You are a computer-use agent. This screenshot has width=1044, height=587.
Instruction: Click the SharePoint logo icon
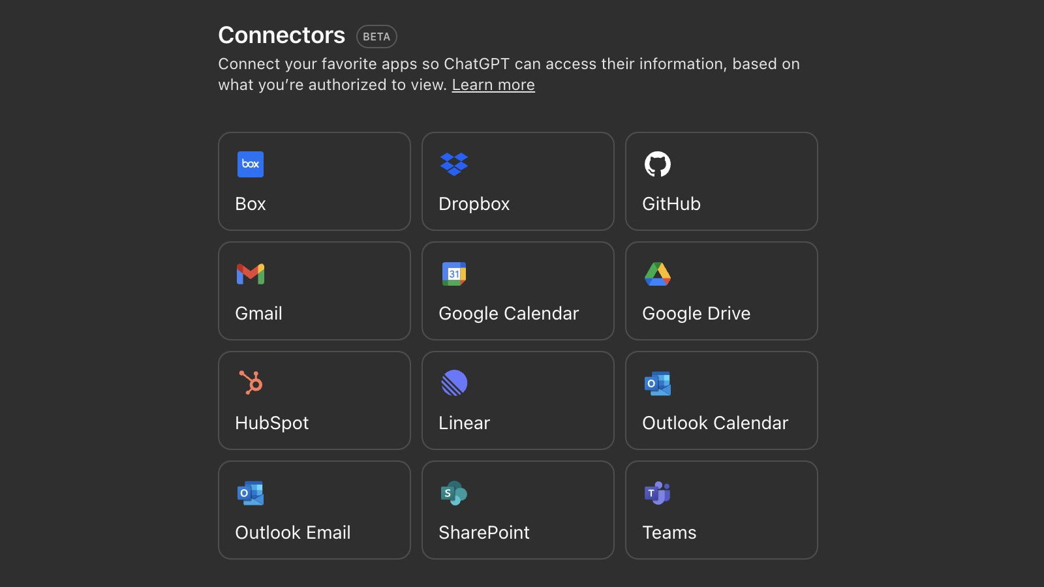tap(454, 493)
